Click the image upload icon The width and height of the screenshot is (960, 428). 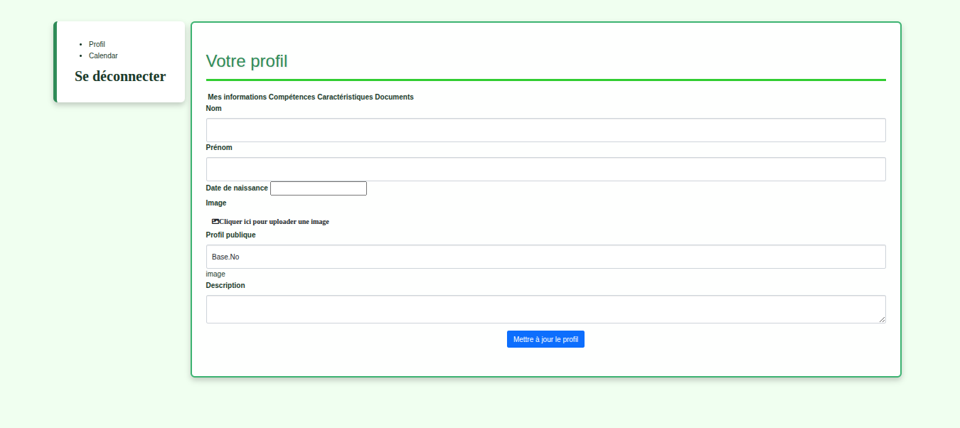pyautogui.click(x=215, y=221)
